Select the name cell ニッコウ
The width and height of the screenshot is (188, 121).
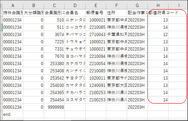coord(75,27)
